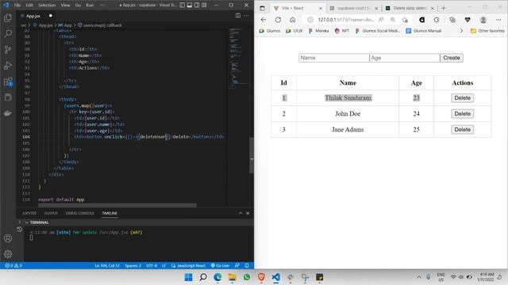The width and height of the screenshot is (508, 285).
Task: Delete the Thilak Sundaram row
Action: [462, 98]
